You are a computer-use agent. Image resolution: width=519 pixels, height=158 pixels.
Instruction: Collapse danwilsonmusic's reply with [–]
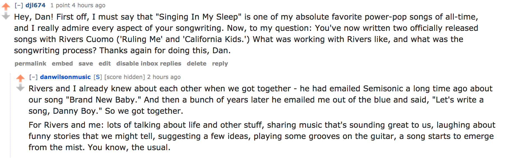[x=33, y=77]
